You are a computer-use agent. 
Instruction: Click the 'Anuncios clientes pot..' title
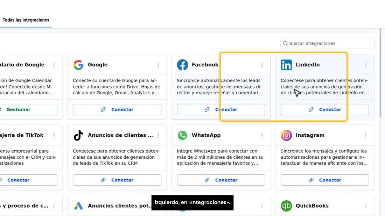[120, 206]
